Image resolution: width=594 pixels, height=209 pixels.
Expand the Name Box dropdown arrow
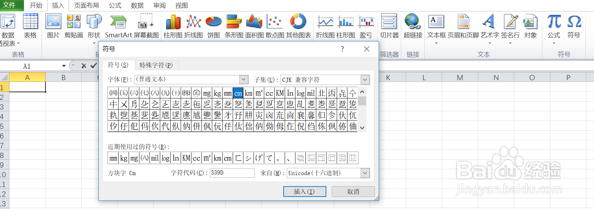click(64, 66)
